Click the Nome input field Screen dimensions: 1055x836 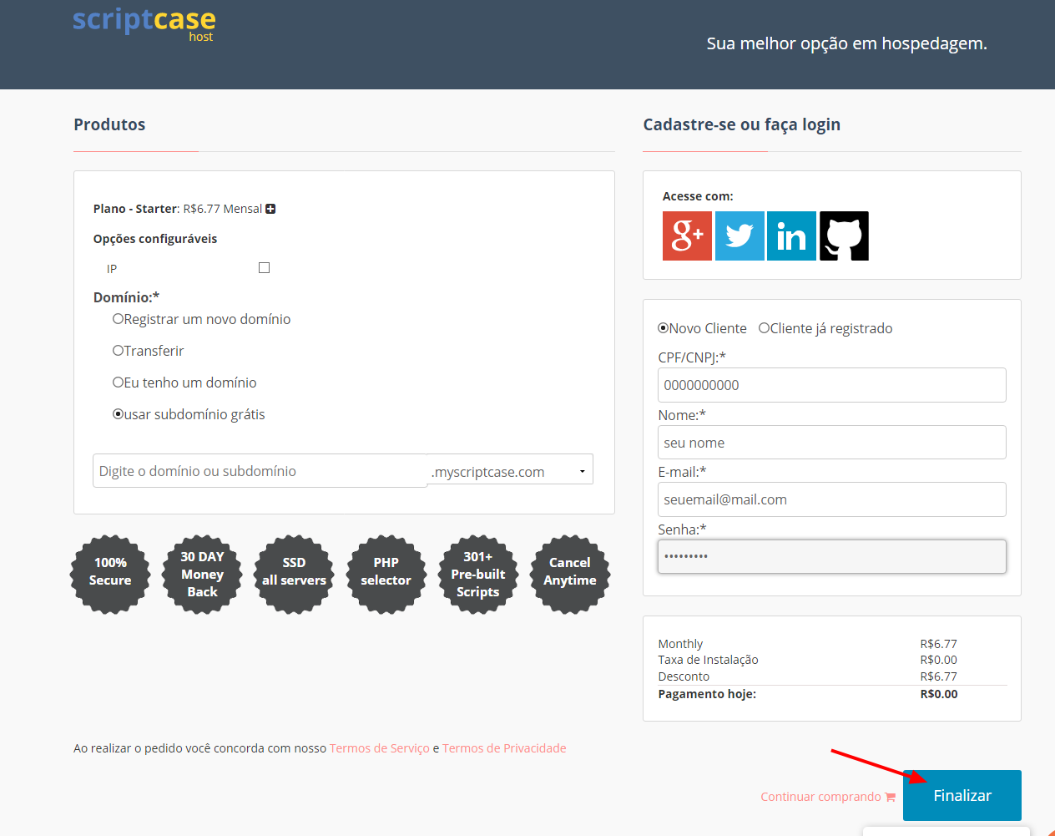(x=832, y=443)
